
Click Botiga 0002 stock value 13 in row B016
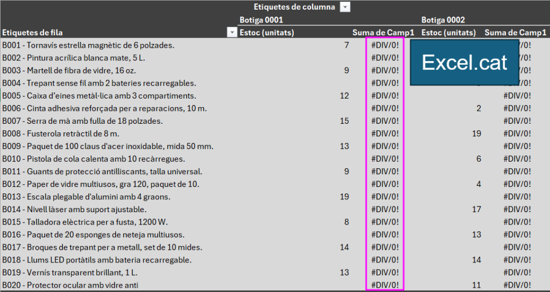(x=477, y=235)
